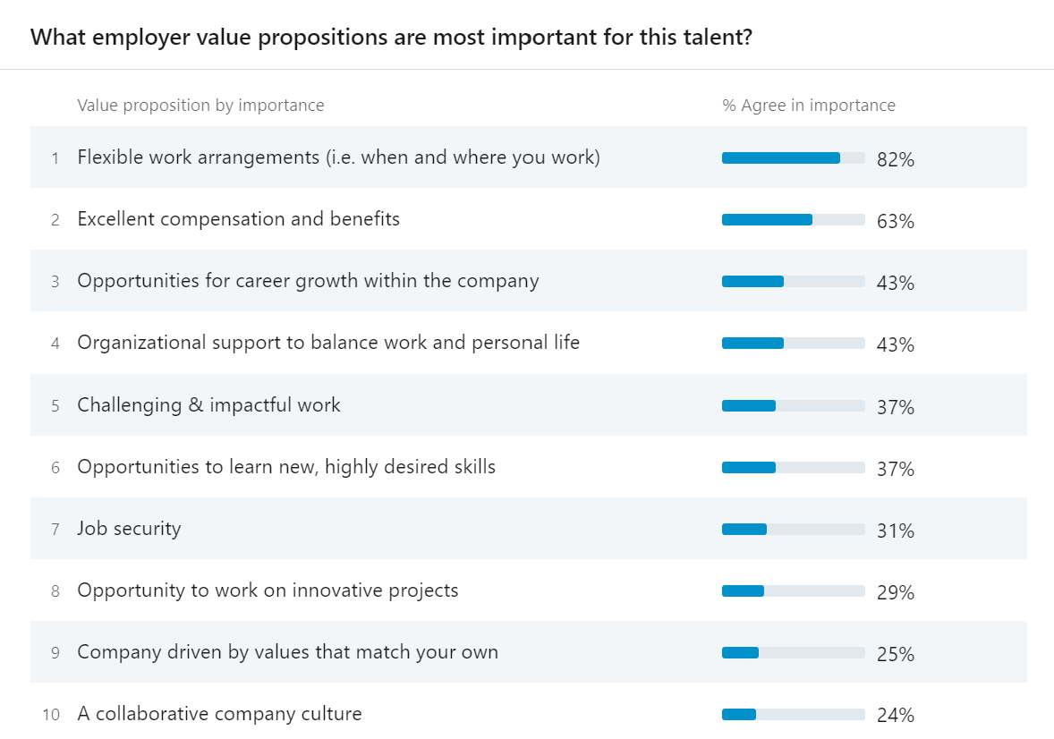Select A collaborative company culture entry
Viewport: 1054px width, 739px height.
point(219,714)
